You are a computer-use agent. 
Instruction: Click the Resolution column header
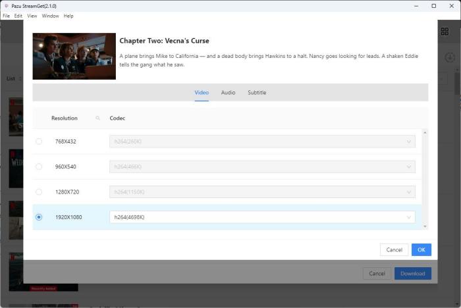click(x=65, y=118)
